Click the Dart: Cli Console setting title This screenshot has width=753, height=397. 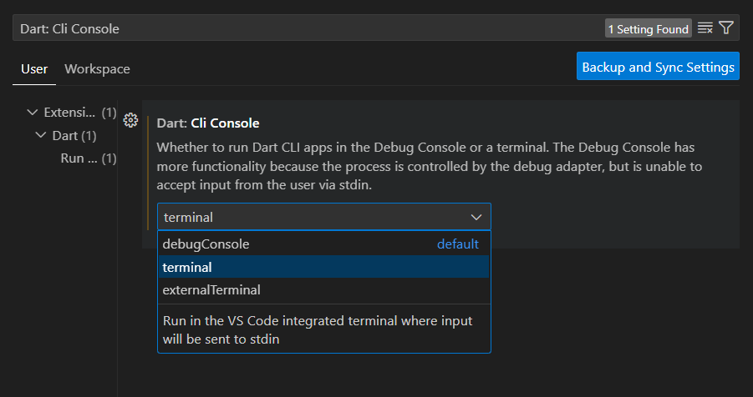208,123
